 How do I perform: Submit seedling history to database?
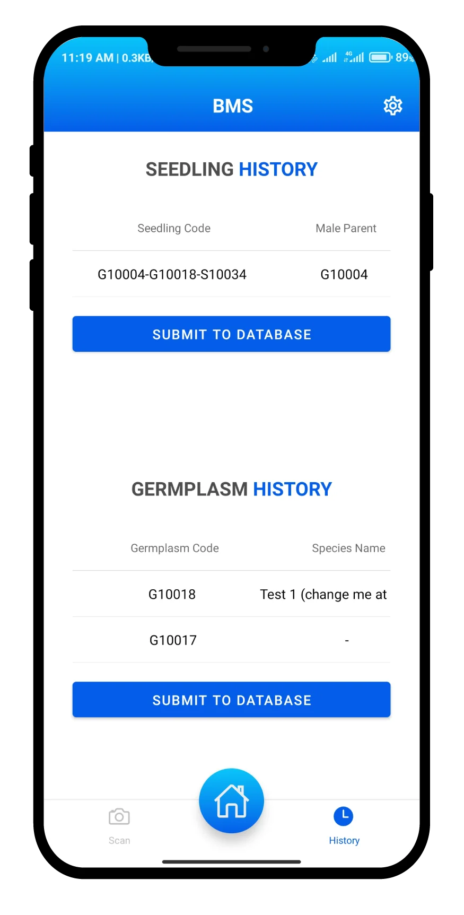[x=231, y=334]
